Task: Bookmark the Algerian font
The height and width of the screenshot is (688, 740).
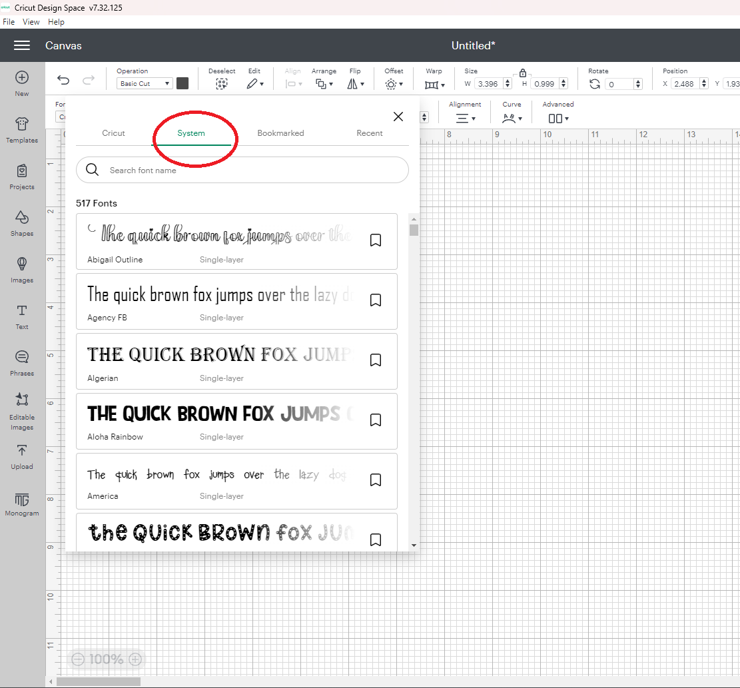Action: [376, 360]
